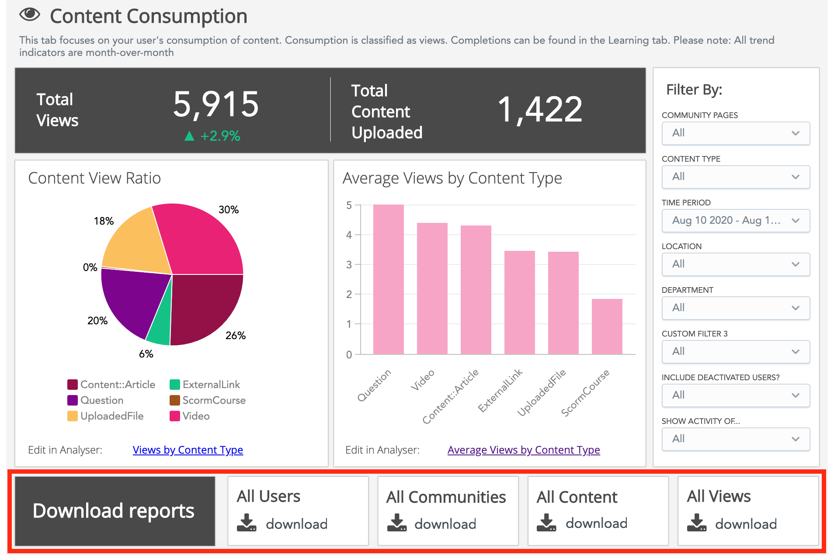Image resolution: width=834 pixels, height=555 pixels.
Task: Click the All Users download icon
Action: (x=247, y=523)
